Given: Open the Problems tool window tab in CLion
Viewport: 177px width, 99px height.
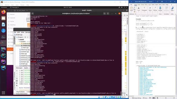Looking at the screenshot, I should [x=20, y=92].
